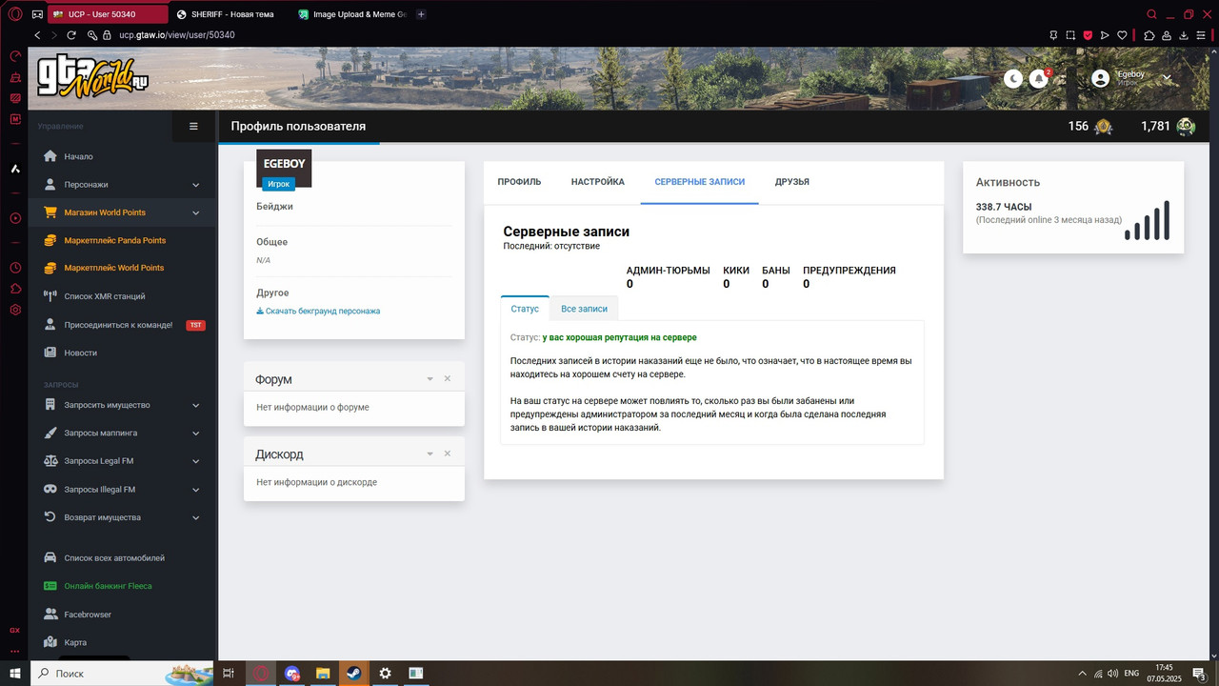
Task: Open the browser extensions puzzle icon
Action: click(x=1149, y=35)
